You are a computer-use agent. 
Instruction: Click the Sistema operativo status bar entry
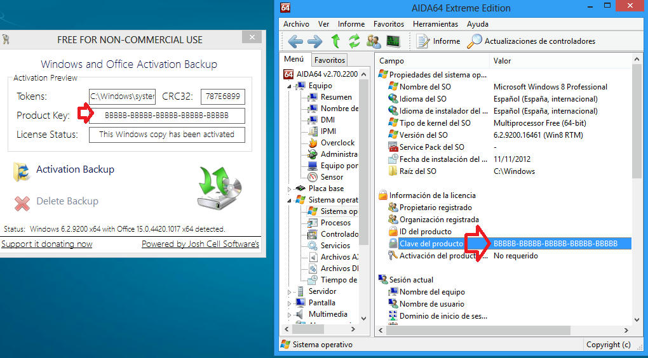click(316, 345)
